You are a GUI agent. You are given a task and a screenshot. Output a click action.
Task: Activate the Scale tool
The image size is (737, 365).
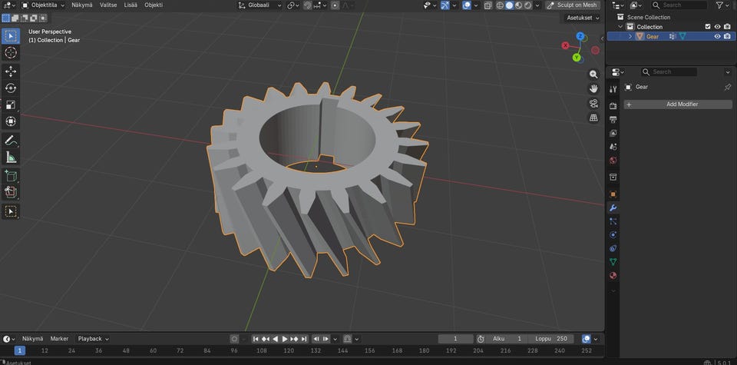tap(11, 105)
